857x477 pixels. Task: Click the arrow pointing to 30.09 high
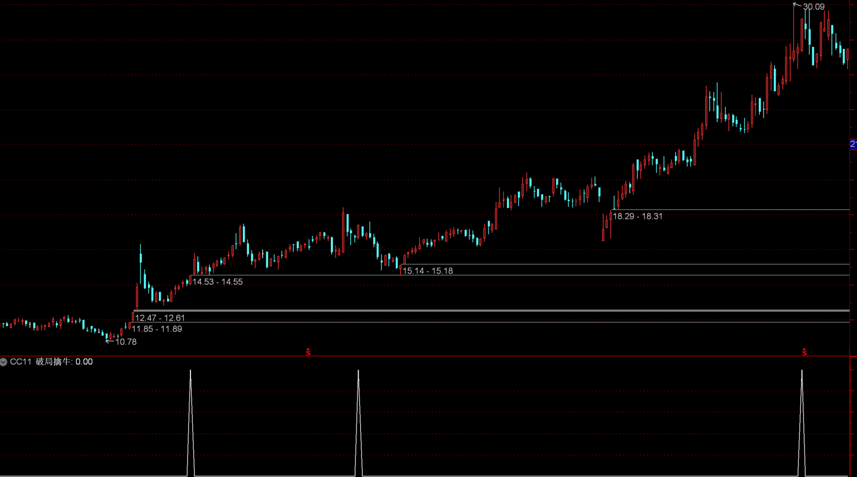[797, 5]
